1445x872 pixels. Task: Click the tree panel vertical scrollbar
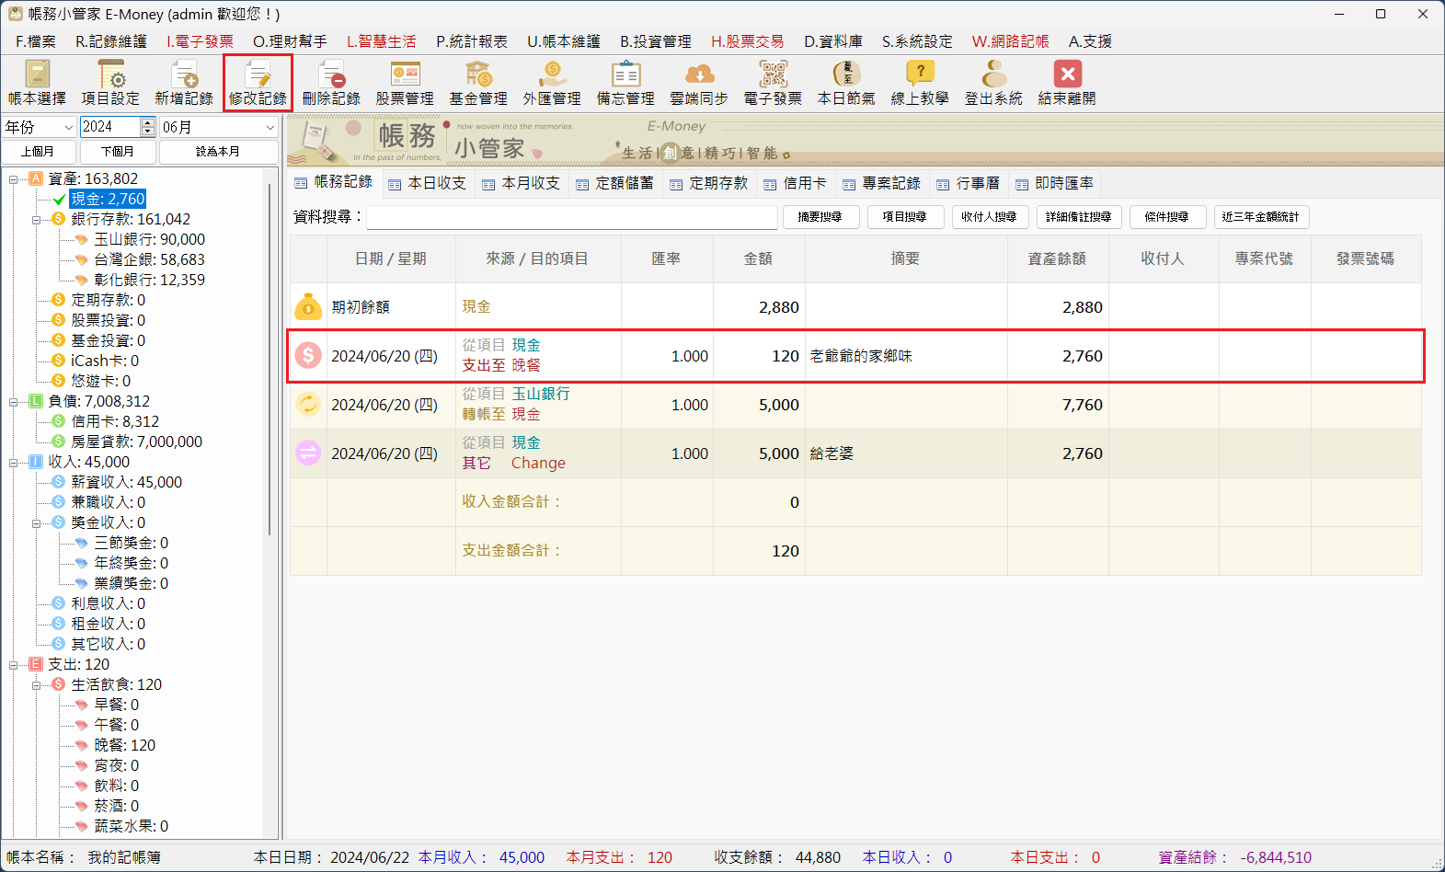(x=270, y=359)
